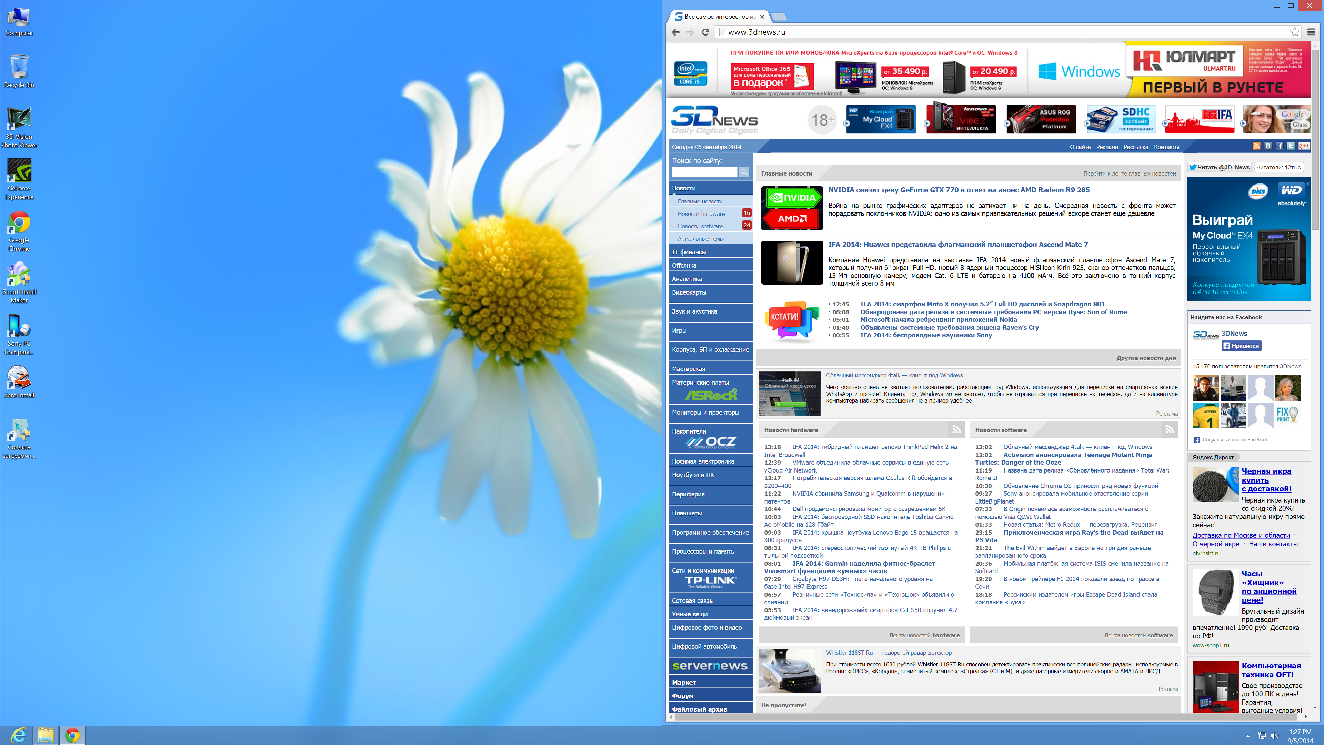
Task: Reload the 3dnews page
Action: coord(706,32)
